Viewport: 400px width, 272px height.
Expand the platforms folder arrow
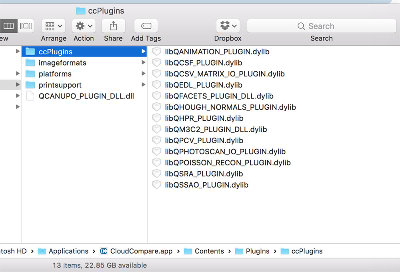143,74
